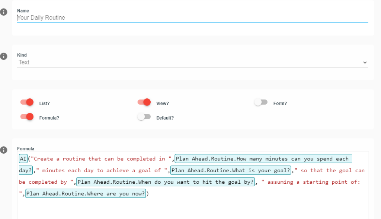This screenshot has width=381, height=219.
Task: Click the Form? label text
Action: coord(280,103)
